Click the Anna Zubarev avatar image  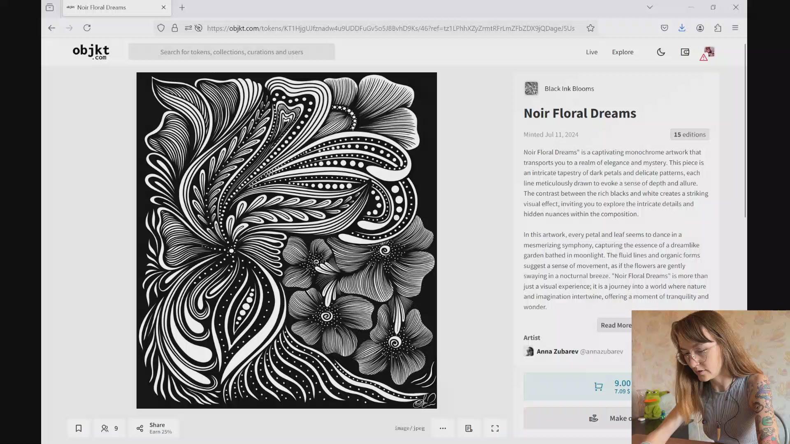point(529,351)
